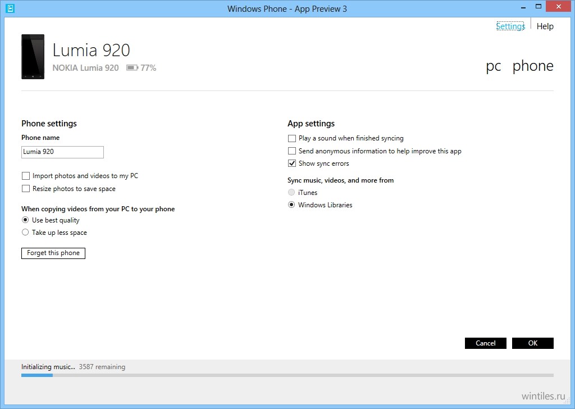This screenshot has height=409, width=575.
Task: Switch to the pc tab
Action: click(x=494, y=66)
